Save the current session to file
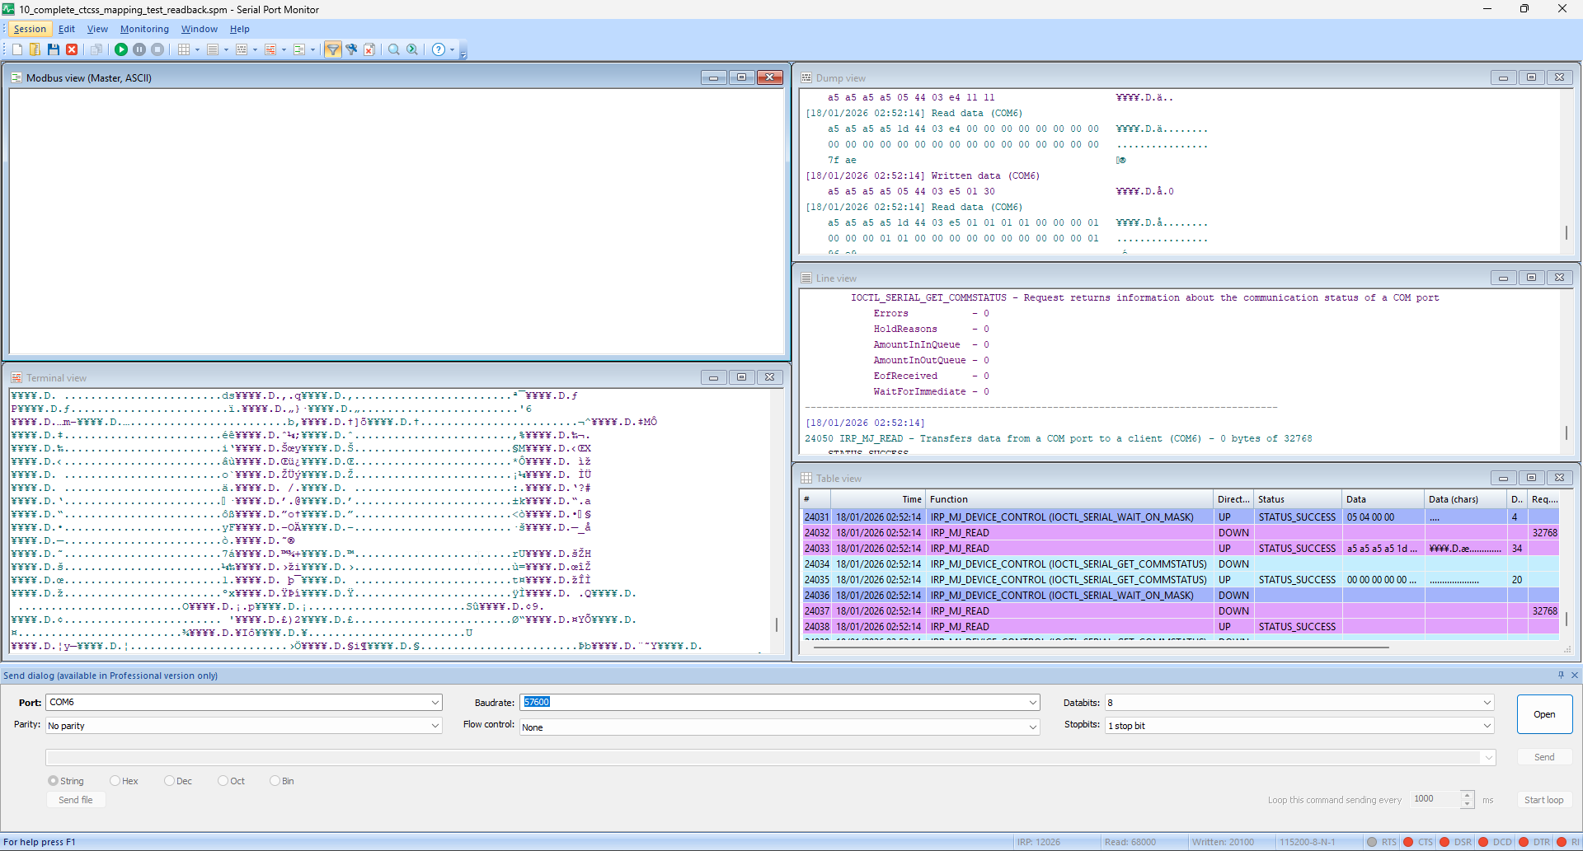The width and height of the screenshot is (1583, 851). pos(53,49)
